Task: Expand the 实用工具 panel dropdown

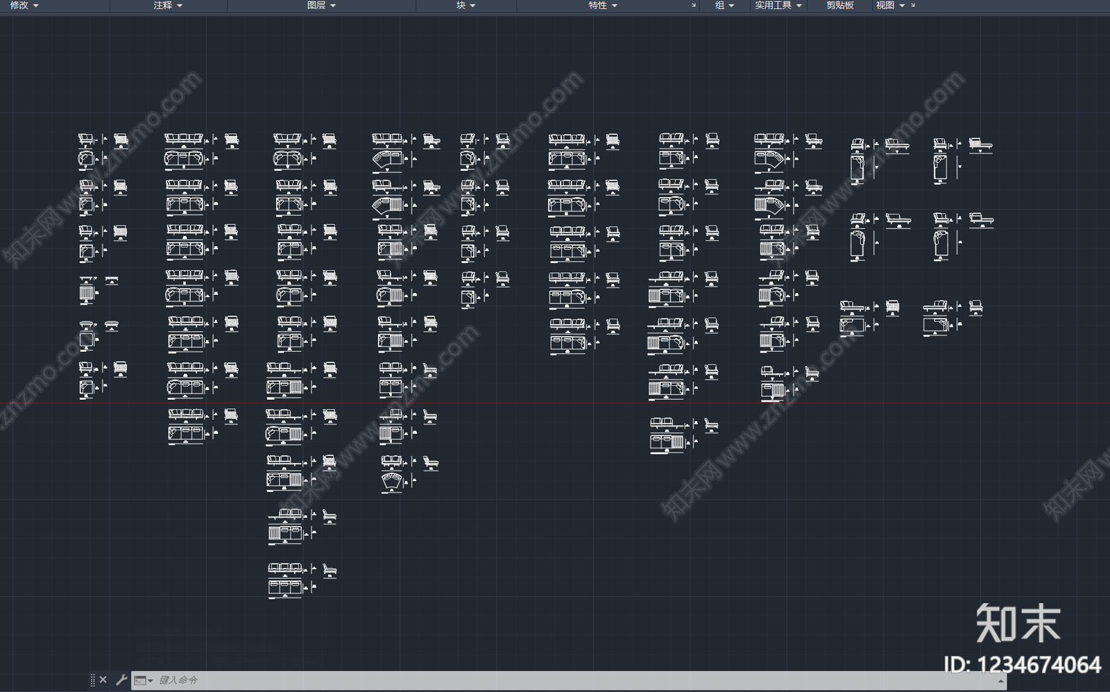Action: (x=778, y=5)
